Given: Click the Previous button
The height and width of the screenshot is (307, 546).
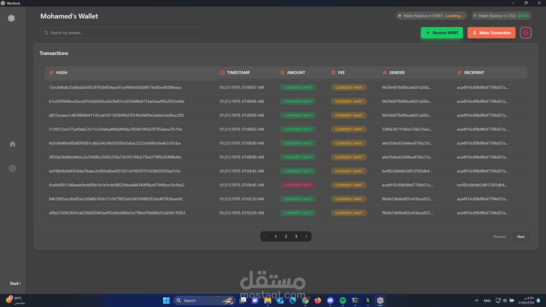Looking at the screenshot, I should [500, 237].
